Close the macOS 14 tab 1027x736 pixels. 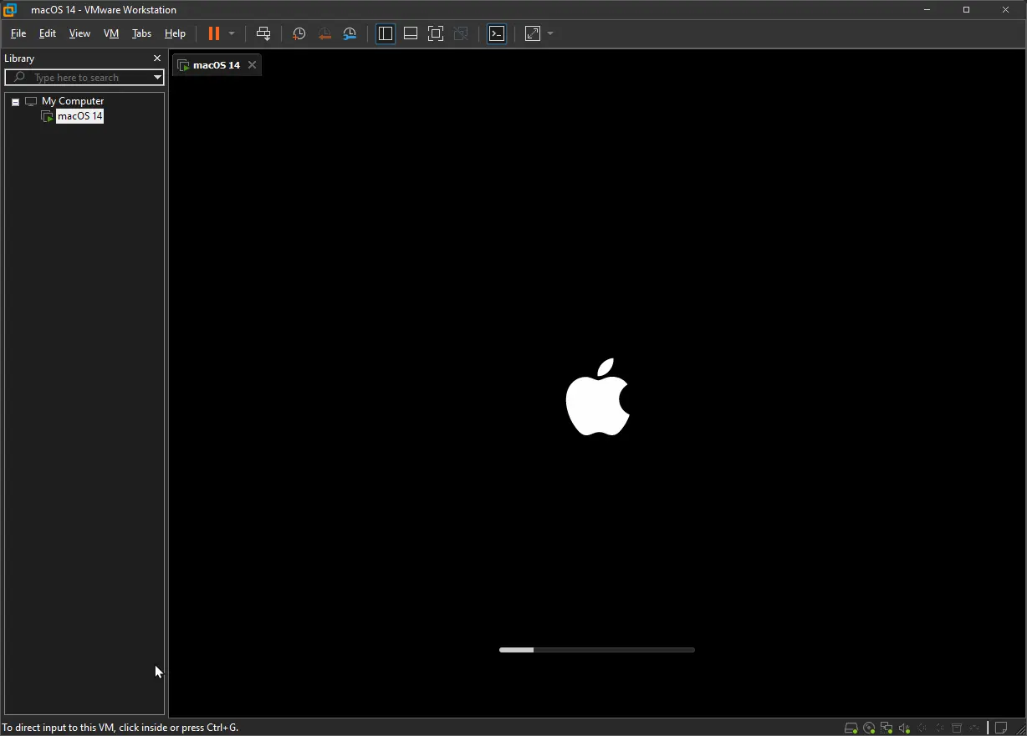click(x=252, y=65)
